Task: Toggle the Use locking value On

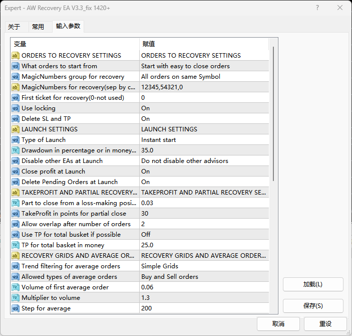Action: point(204,108)
